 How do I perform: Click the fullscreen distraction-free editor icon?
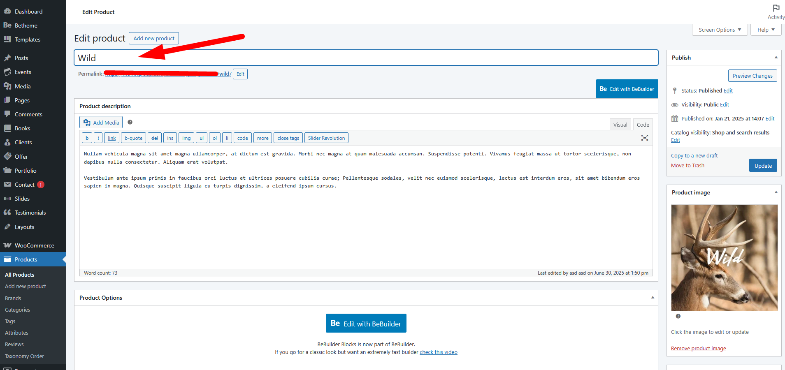click(644, 138)
